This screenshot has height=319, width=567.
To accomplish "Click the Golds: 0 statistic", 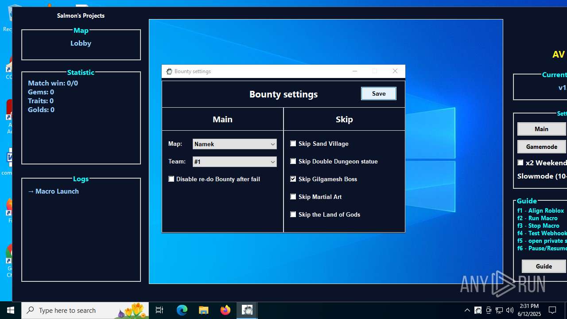I will click(x=41, y=109).
